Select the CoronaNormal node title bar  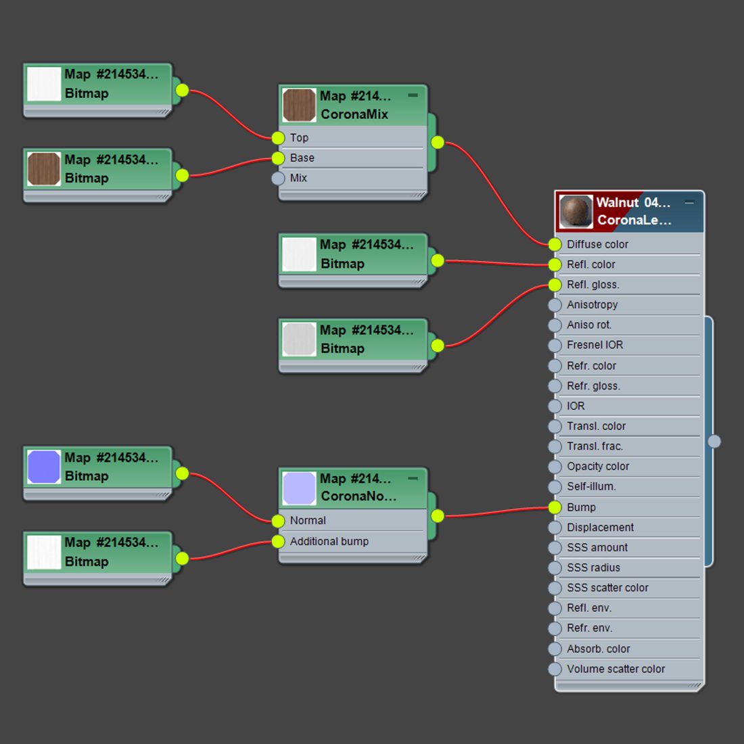(x=352, y=488)
